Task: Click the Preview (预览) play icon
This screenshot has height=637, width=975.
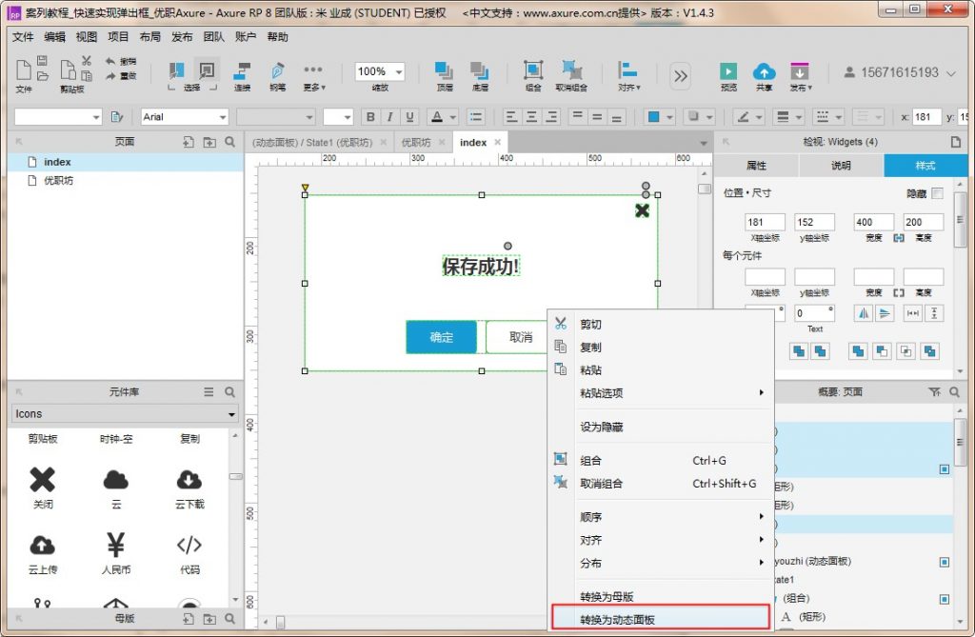Action: click(x=728, y=71)
